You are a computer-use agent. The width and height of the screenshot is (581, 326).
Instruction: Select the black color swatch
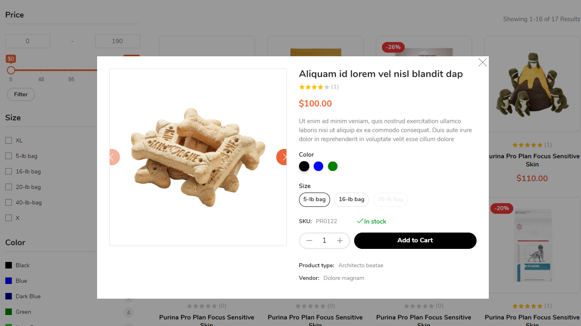tap(304, 166)
